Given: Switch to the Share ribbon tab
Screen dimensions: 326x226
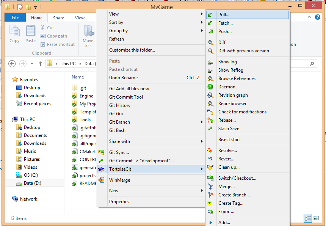Looking at the screenshot, I should coord(58,18).
